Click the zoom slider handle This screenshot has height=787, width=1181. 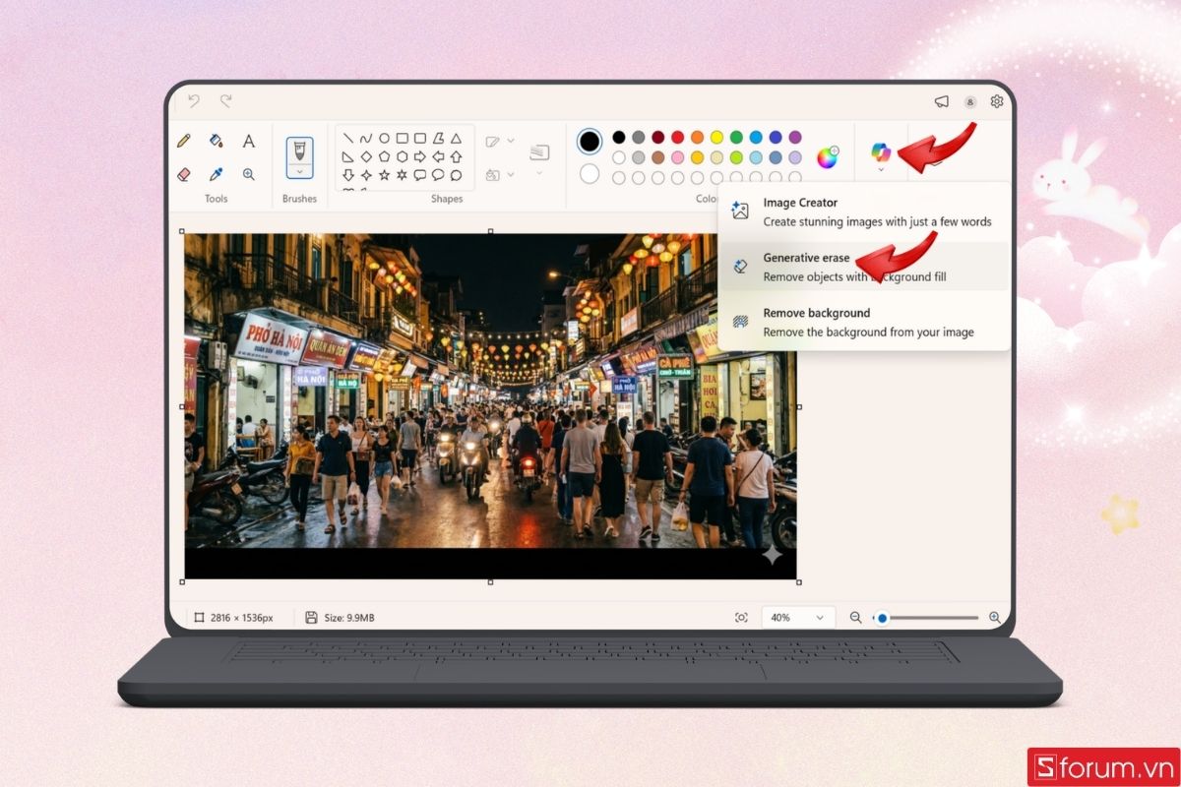point(882,618)
